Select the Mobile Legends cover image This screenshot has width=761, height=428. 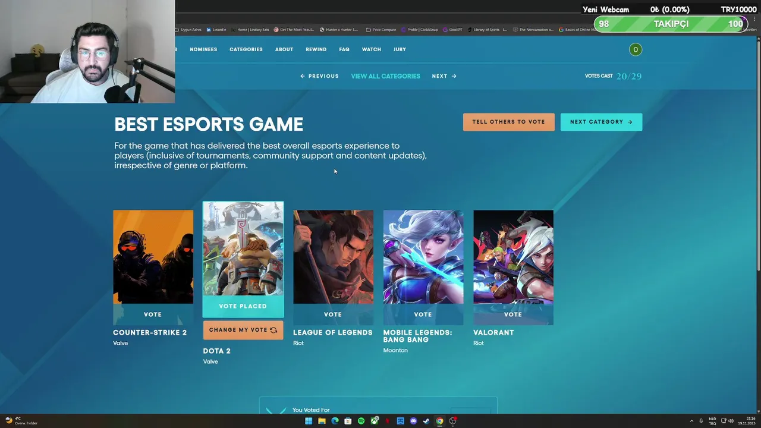point(423,257)
